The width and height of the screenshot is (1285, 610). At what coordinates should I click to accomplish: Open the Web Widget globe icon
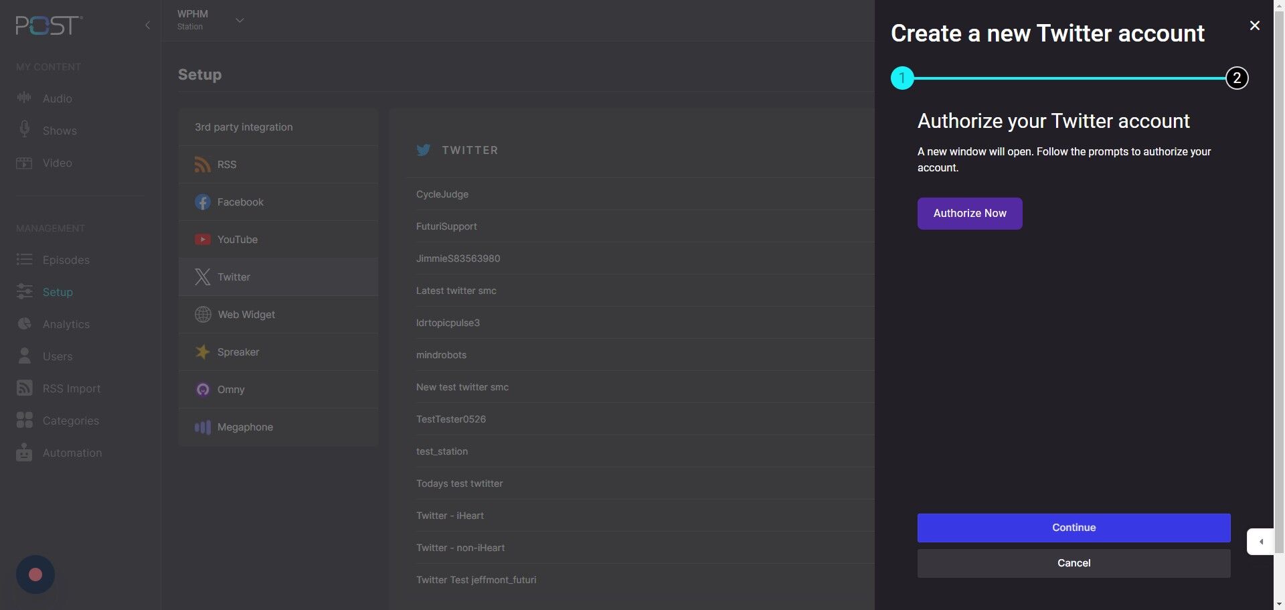click(x=203, y=315)
